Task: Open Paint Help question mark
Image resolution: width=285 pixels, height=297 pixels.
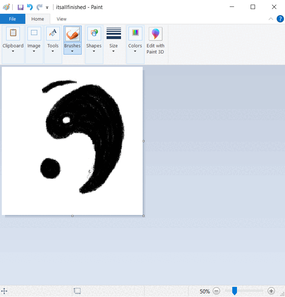Action: pos(280,19)
